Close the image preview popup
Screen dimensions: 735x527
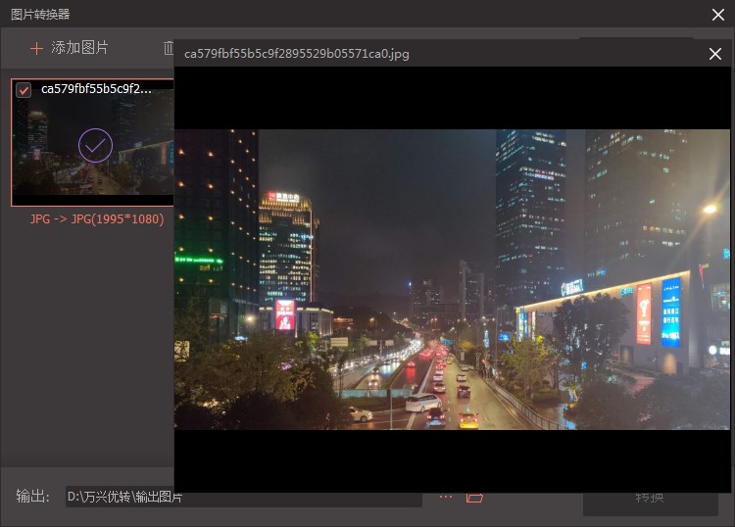tap(715, 54)
